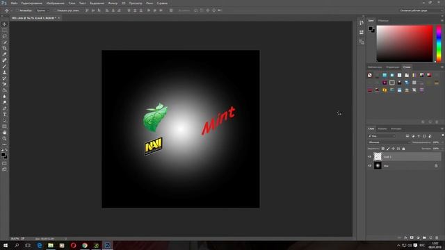Click lock transparent pixels icon

click(x=383, y=149)
